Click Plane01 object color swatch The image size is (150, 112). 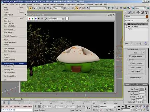(x=147, y=16)
